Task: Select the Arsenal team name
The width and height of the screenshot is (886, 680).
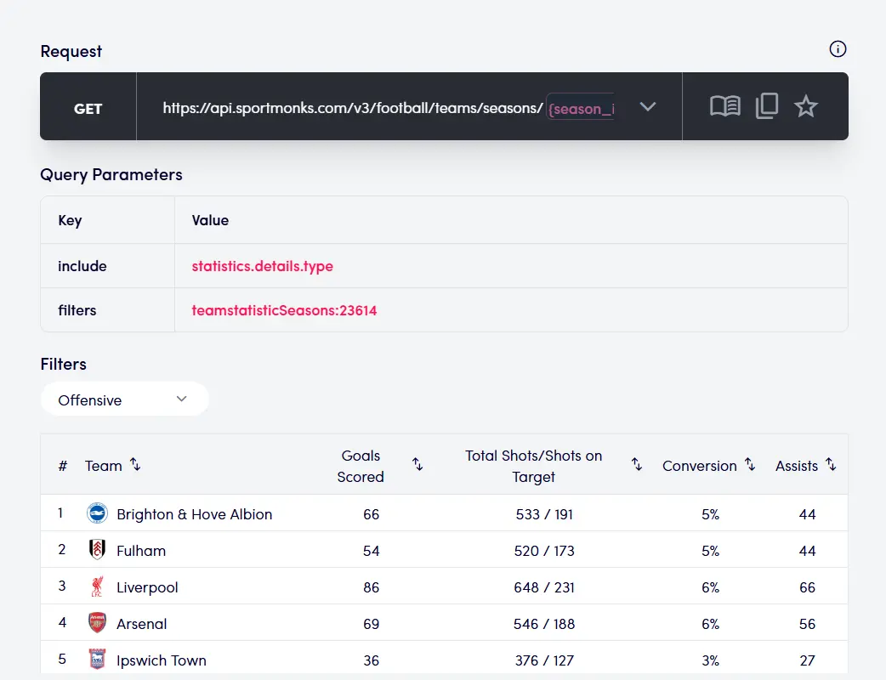Action: [x=142, y=624]
